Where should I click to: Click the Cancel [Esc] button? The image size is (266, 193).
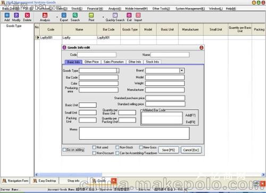coord(191,150)
